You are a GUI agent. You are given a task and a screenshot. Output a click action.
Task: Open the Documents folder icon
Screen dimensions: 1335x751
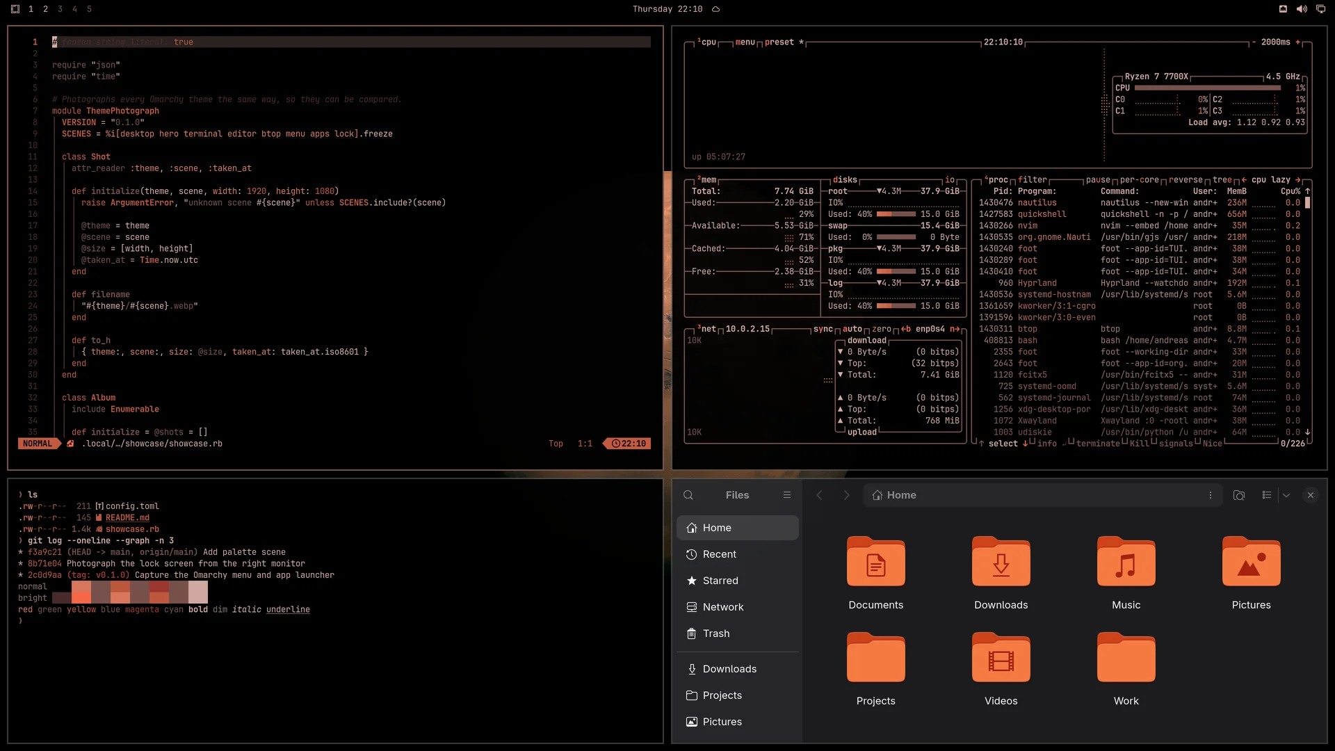(876, 561)
